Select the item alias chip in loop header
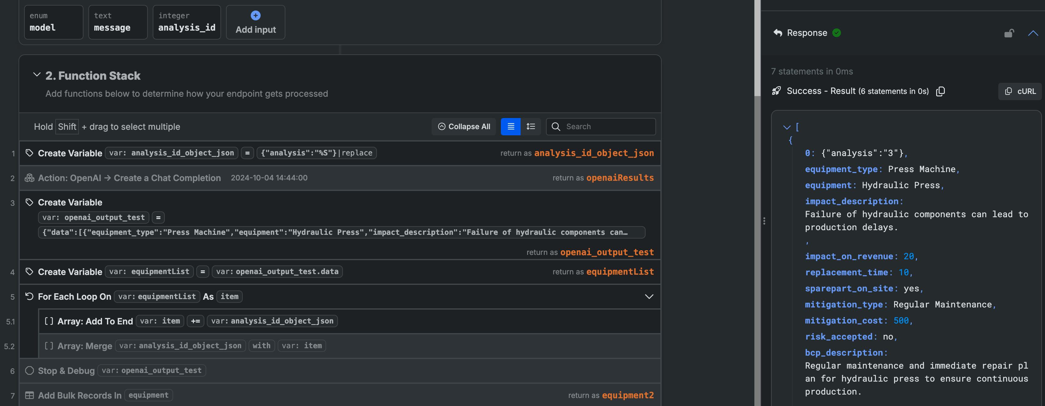 pyautogui.click(x=230, y=297)
